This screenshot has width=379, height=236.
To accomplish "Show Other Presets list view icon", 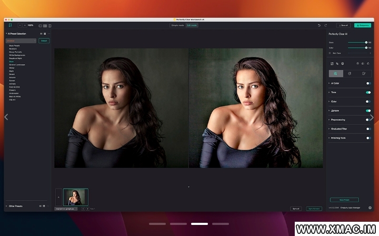I will tap(44, 206).
